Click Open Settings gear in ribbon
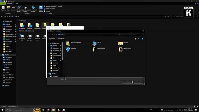The width and height of the screenshot is (199, 112). coord(41,9)
